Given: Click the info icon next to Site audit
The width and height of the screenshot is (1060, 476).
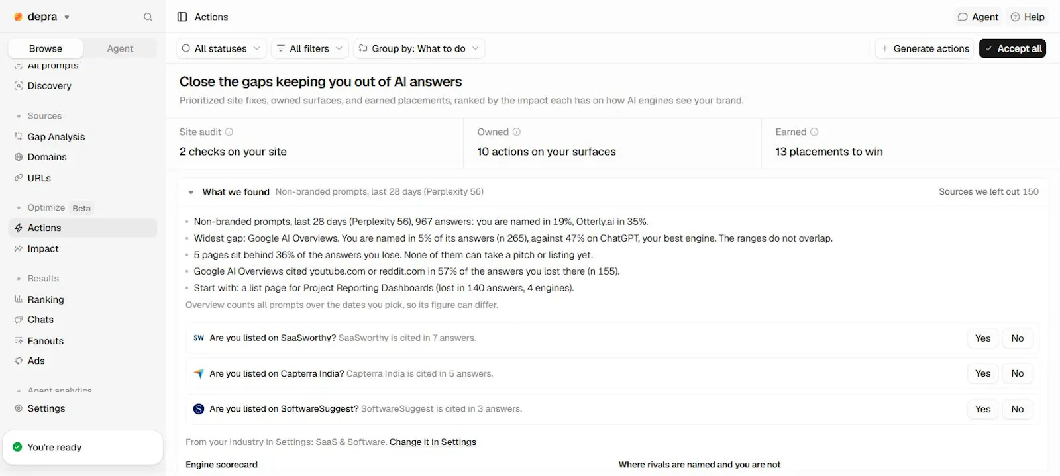Looking at the screenshot, I should tap(229, 132).
